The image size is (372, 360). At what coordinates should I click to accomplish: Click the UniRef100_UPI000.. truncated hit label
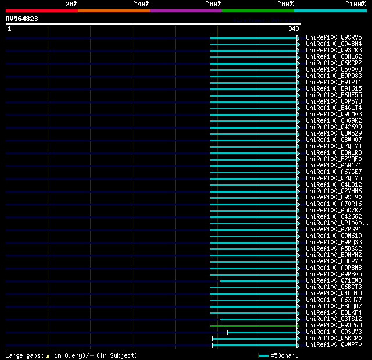coord(337,223)
